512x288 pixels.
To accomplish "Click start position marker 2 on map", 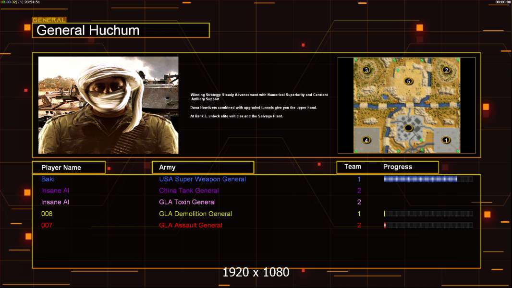I will tap(446, 70).
